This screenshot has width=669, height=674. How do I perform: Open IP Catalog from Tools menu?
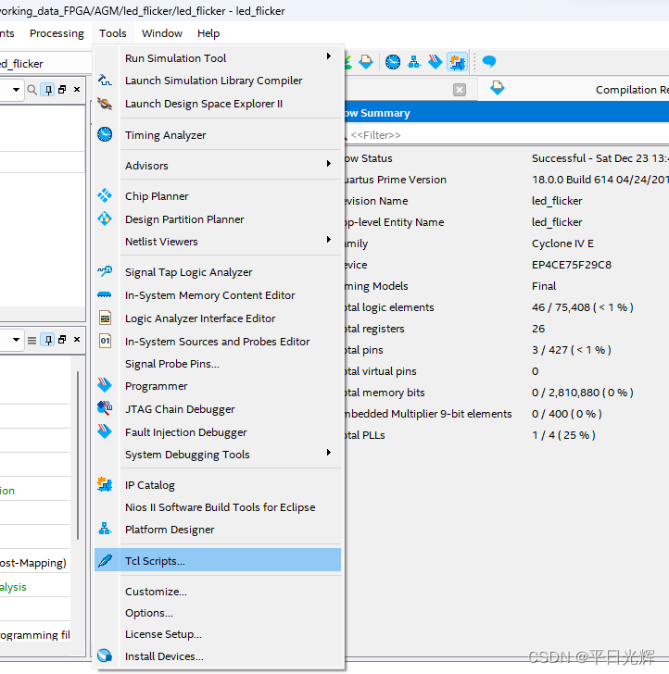coord(218,485)
